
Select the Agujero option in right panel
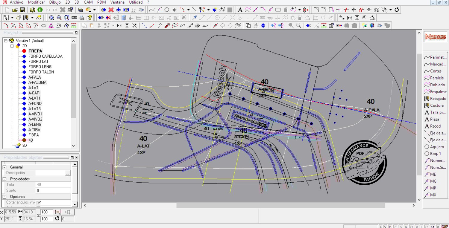point(437,147)
